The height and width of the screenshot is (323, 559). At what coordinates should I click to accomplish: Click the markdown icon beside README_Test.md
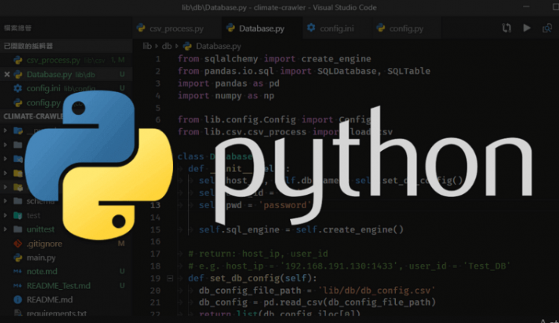[x=17, y=285]
